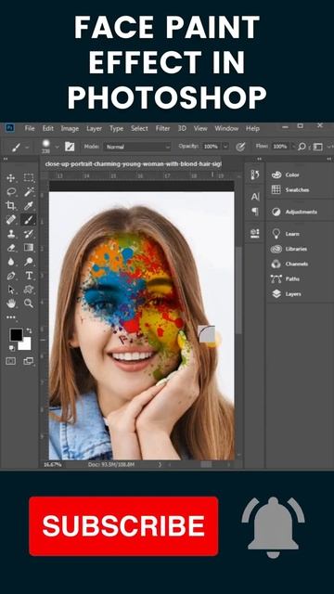Open the Channels panel
This screenshot has width=334, height=594.
coord(290,264)
